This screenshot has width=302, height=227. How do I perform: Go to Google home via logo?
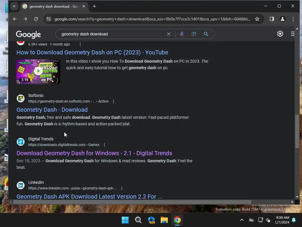coord(28,34)
